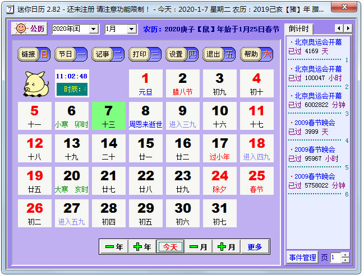Click countdown entry 已过 5758022 分钟

pos(317,185)
